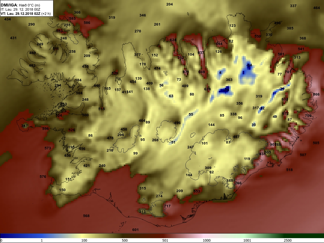Click the 'IT: Lau. 29. 12. 2018 00Z' line
Screen dimensions: 324x243
tap(20, 9)
